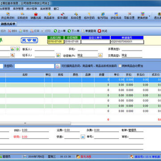The image size is (161, 161).
Task: Click 退出系统 exit system icon
Action: pos(157,16)
